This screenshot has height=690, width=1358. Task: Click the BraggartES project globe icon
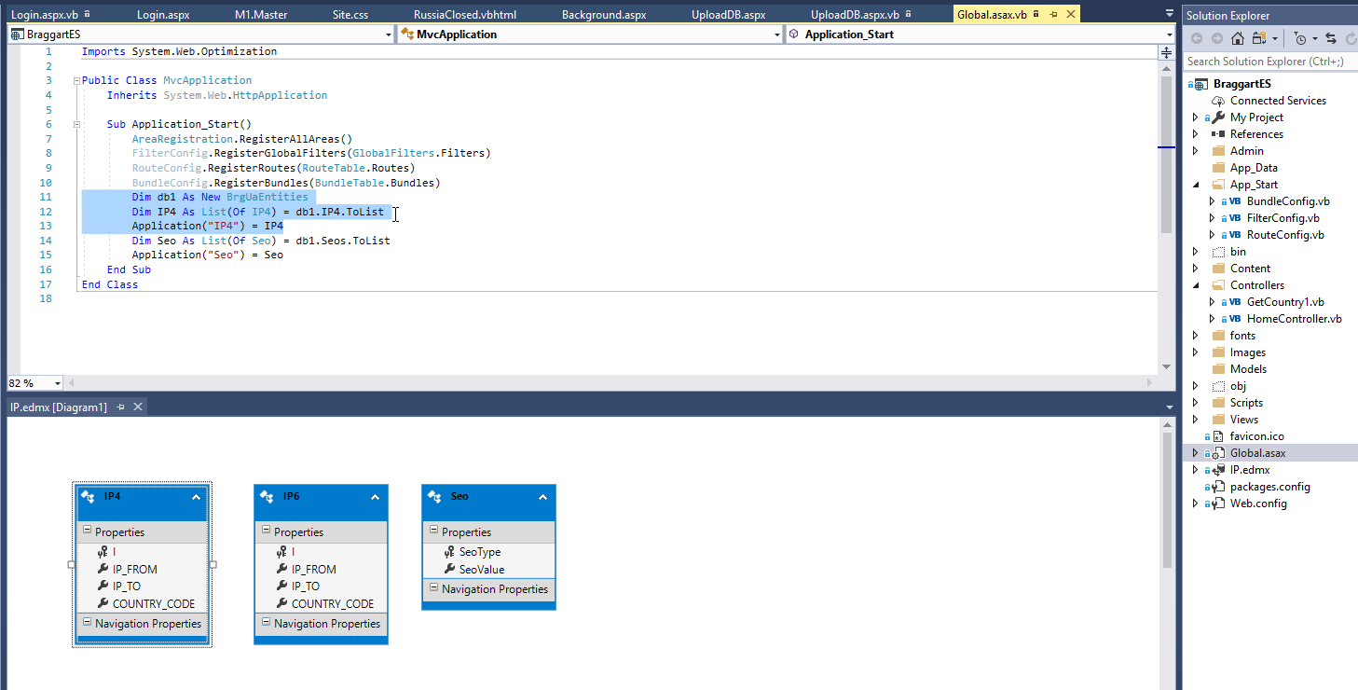[x=1201, y=84]
